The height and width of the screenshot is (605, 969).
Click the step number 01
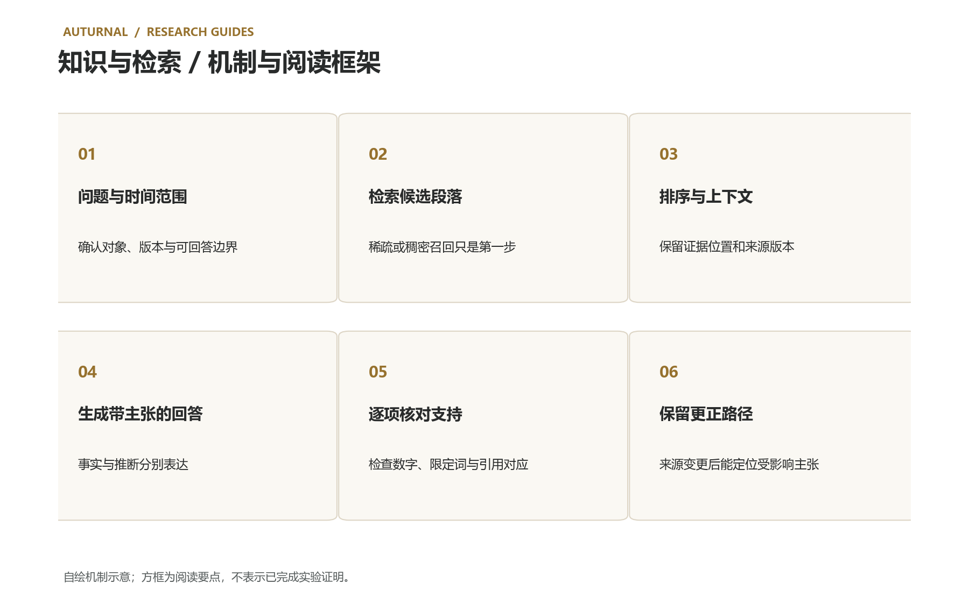pyautogui.click(x=87, y=154)
